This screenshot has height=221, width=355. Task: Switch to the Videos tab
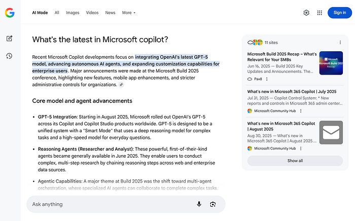pyautogui.click(x=92, y=13)
